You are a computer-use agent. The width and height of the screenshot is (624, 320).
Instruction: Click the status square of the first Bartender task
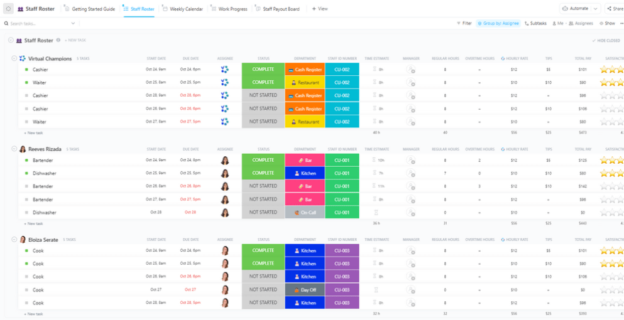coord(26,160)
